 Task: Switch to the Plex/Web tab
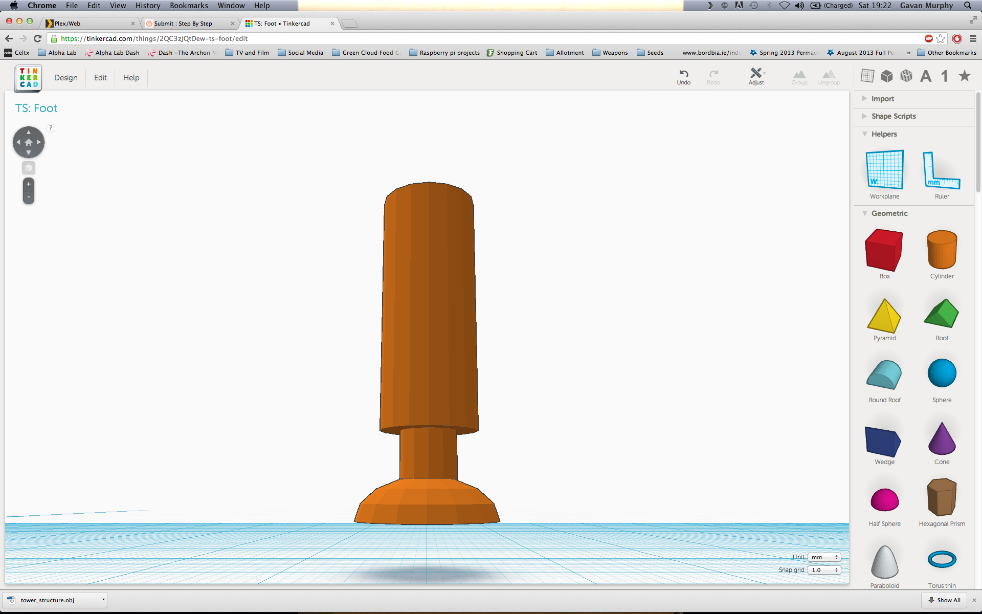[x=90, y=24]
